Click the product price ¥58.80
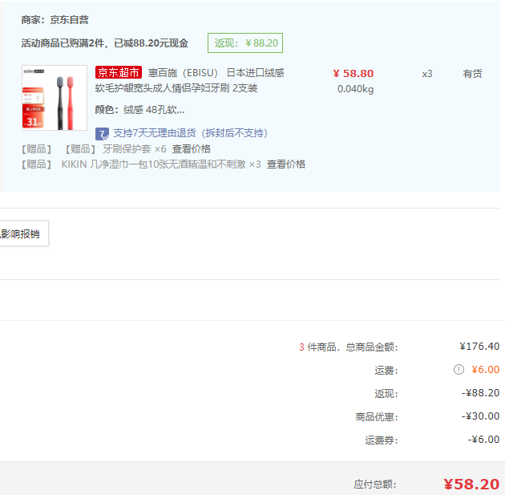 click(x=353, y=74)
